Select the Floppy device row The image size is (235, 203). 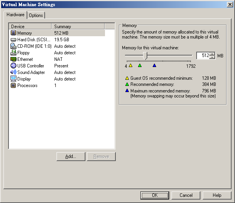pyautogui.click(x=57, y=52)
